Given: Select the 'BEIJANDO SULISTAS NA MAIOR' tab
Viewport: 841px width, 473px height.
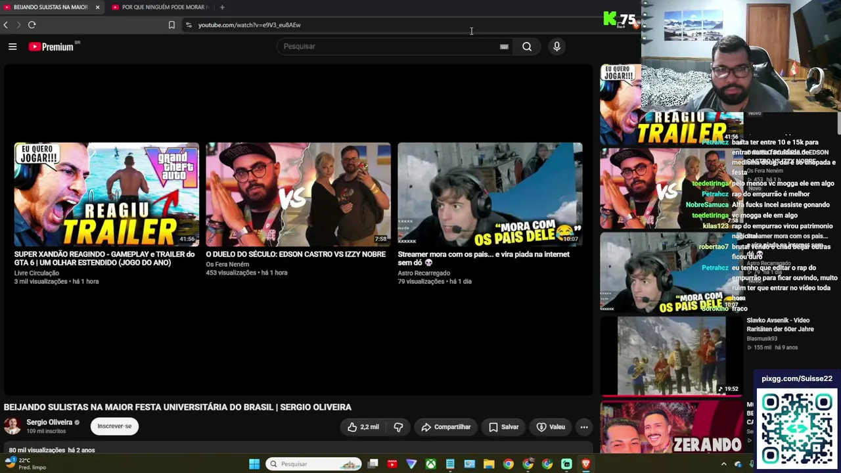Looking at the screenshot, I should point(51,7).
